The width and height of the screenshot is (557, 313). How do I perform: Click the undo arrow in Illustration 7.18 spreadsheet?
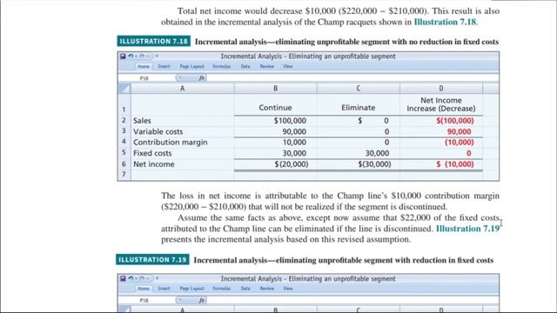(131, 56)
